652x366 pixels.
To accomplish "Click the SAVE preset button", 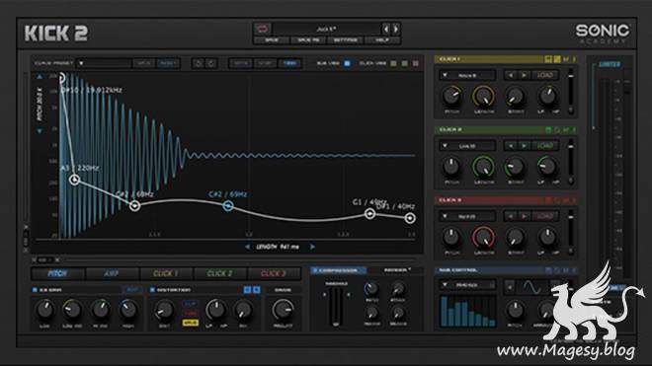I will (272, 40).
